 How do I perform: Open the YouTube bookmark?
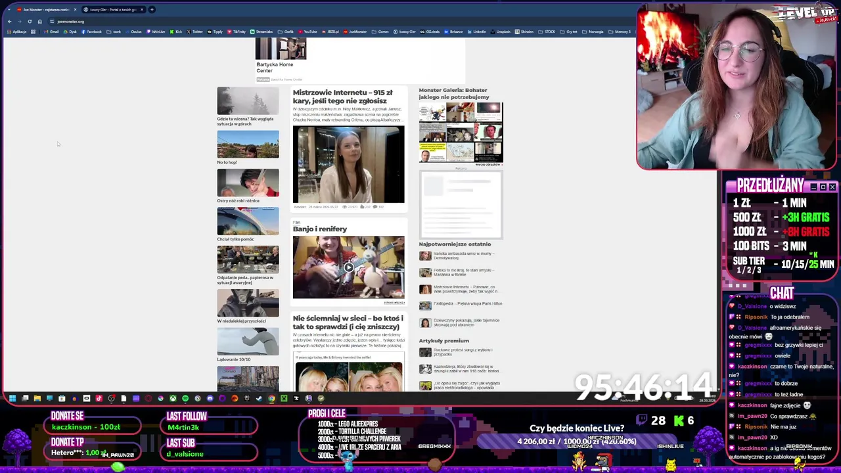tap(307, 32)
